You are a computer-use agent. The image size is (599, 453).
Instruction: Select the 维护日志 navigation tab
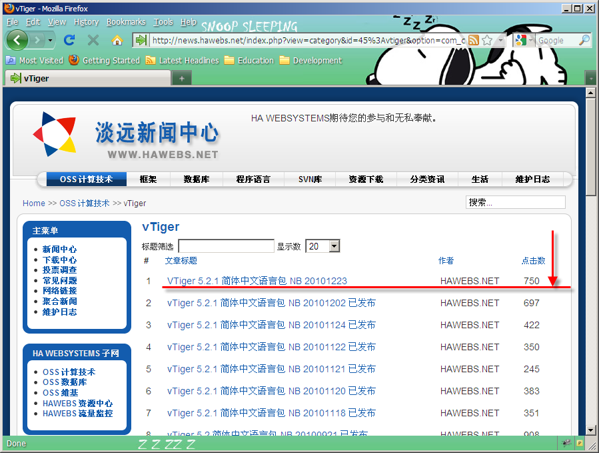(532, 179)
